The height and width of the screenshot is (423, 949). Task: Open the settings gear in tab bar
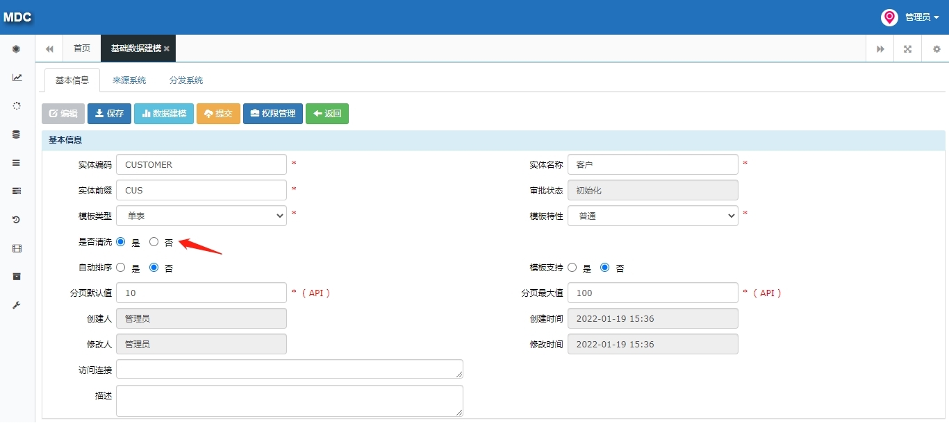[936, 49]
